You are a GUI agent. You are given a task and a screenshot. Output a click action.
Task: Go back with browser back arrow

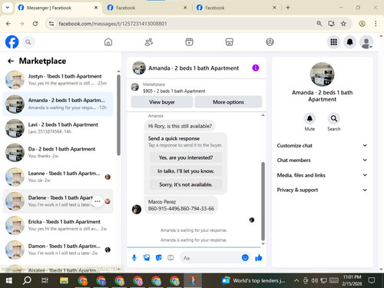click(8, 24)
